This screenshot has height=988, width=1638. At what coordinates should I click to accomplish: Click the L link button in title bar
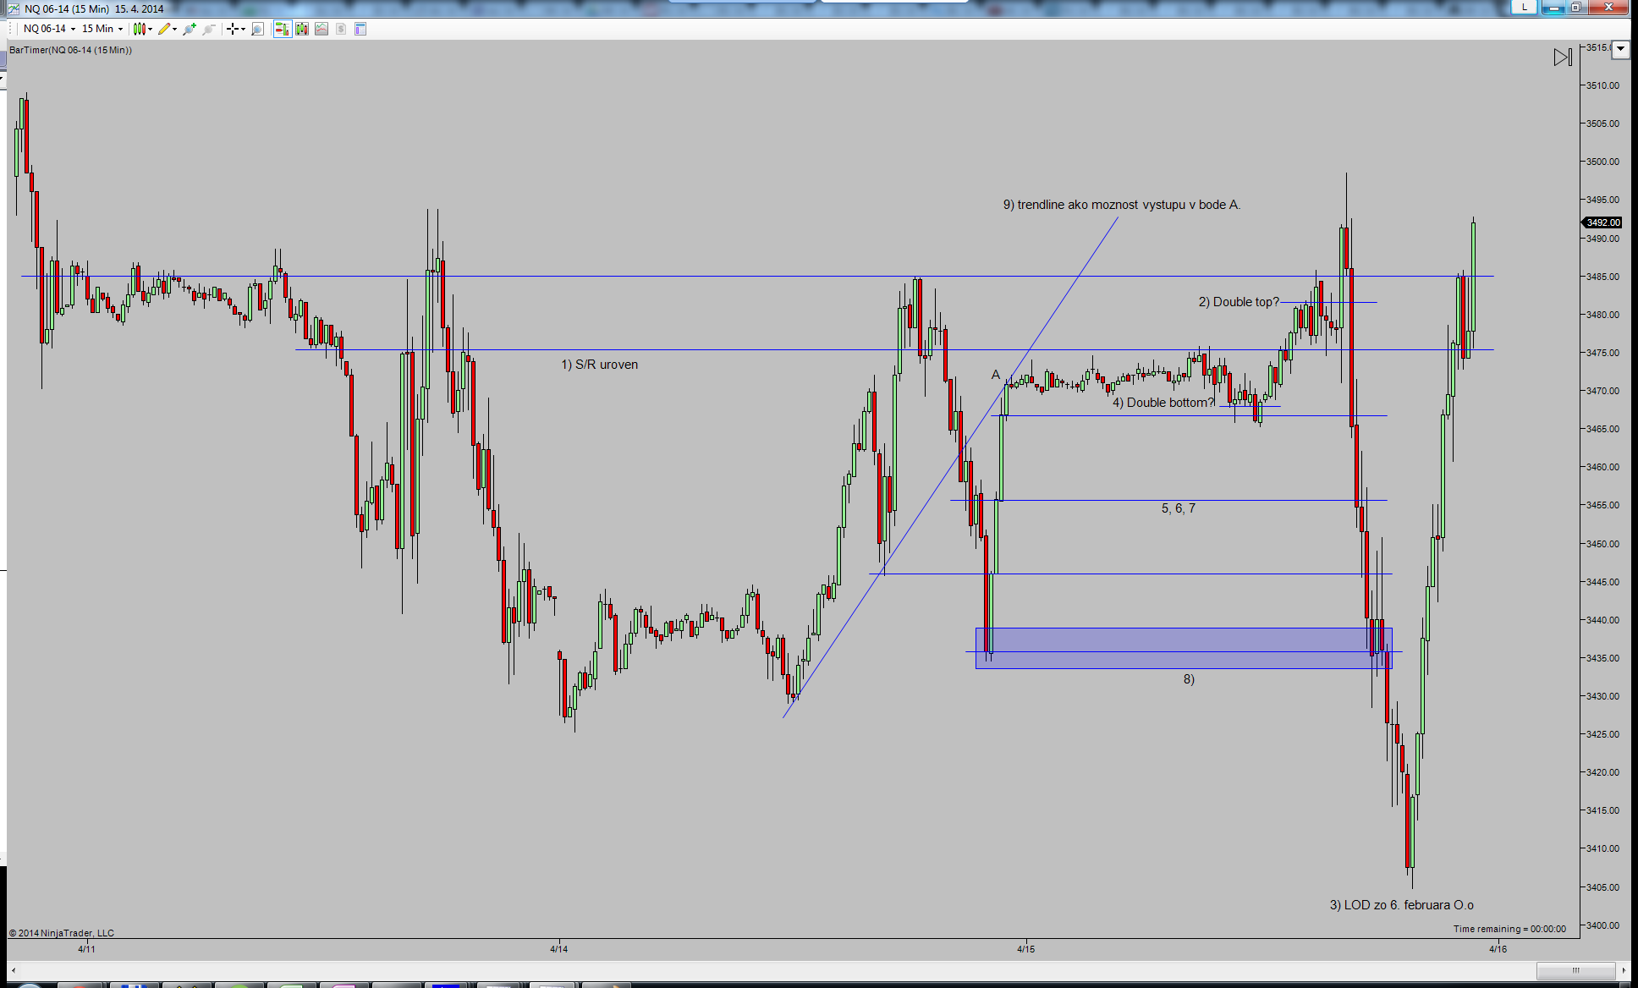coord(1524,7)
